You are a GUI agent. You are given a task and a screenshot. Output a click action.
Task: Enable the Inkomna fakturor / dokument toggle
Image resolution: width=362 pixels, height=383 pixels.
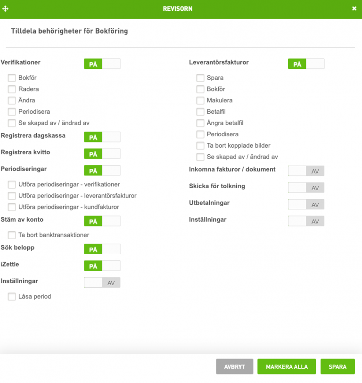coord(306,171)
